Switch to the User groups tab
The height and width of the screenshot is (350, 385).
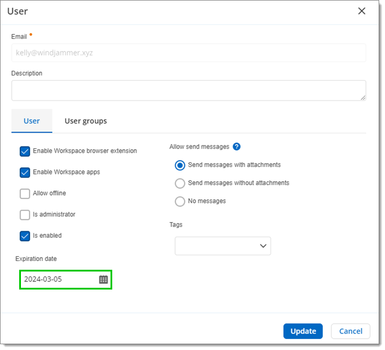pos(85,121)
